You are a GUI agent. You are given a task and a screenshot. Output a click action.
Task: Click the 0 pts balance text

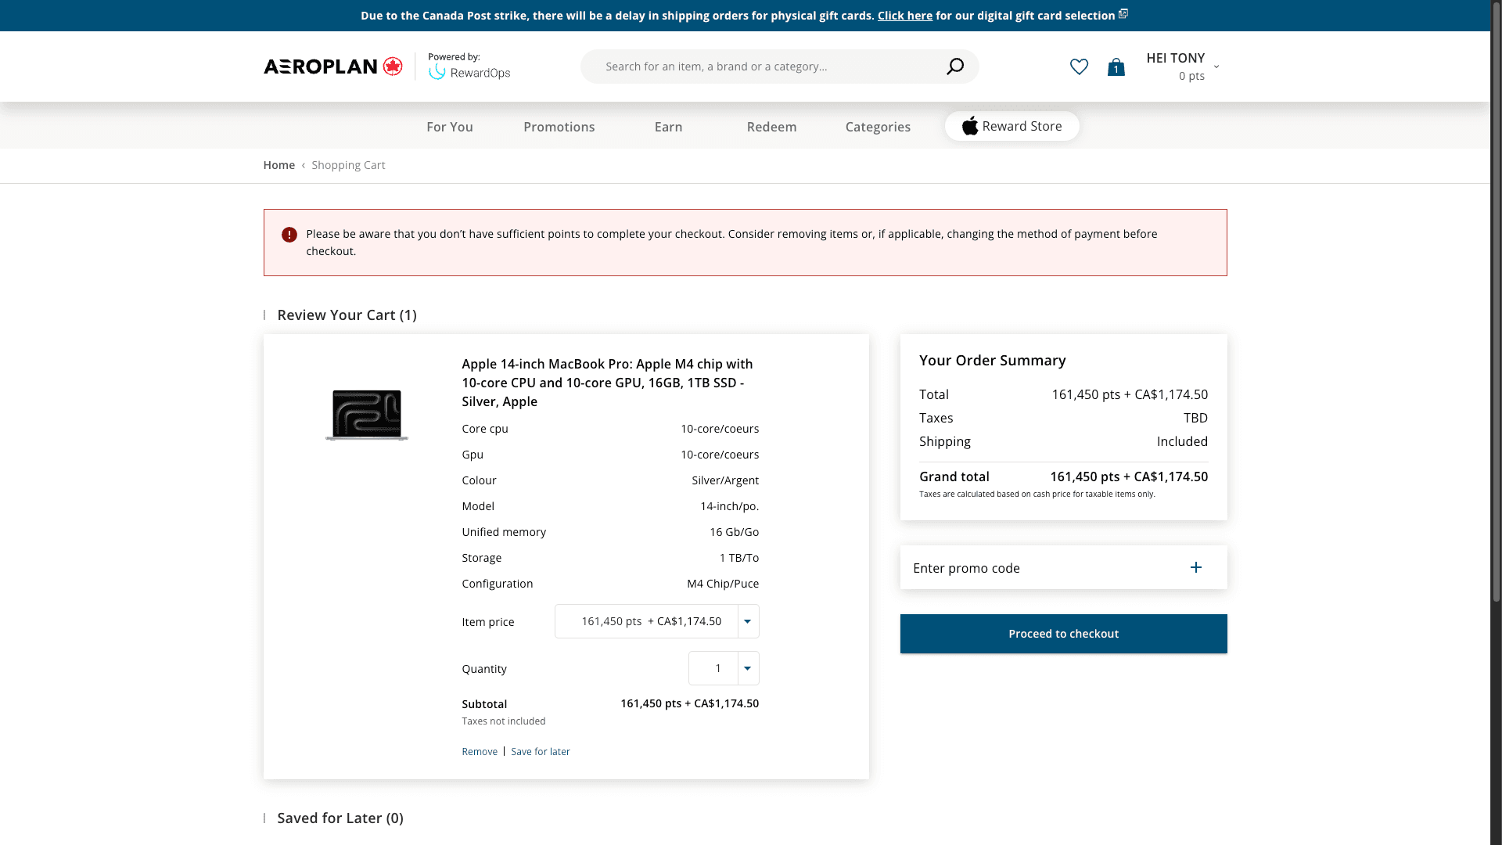pyautogui.click(x=1191, y=76)
